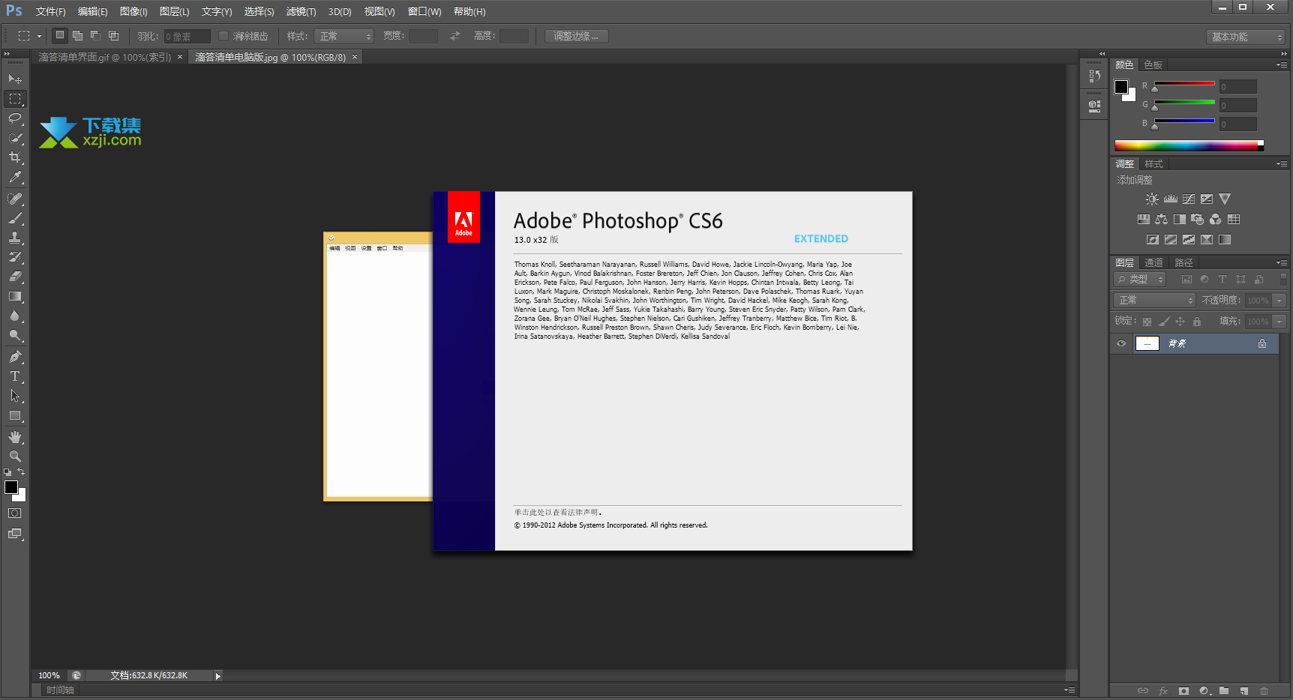Choose Subtract from Selection mode
1293x700 pixels.
[x=95, y=35]
